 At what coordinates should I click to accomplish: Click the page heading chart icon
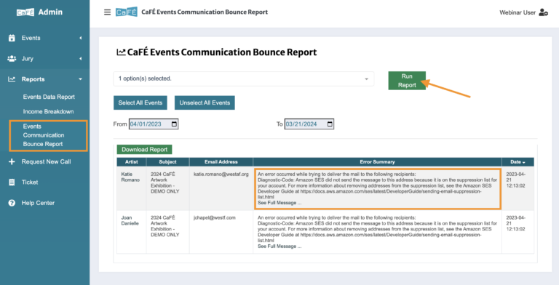[121, 52]
